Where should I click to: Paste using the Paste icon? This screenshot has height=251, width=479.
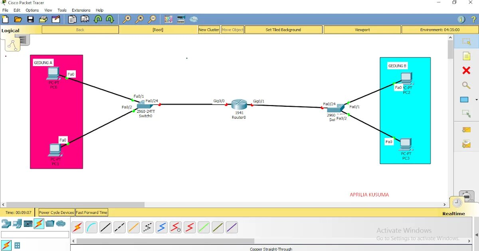click(85, 19)
